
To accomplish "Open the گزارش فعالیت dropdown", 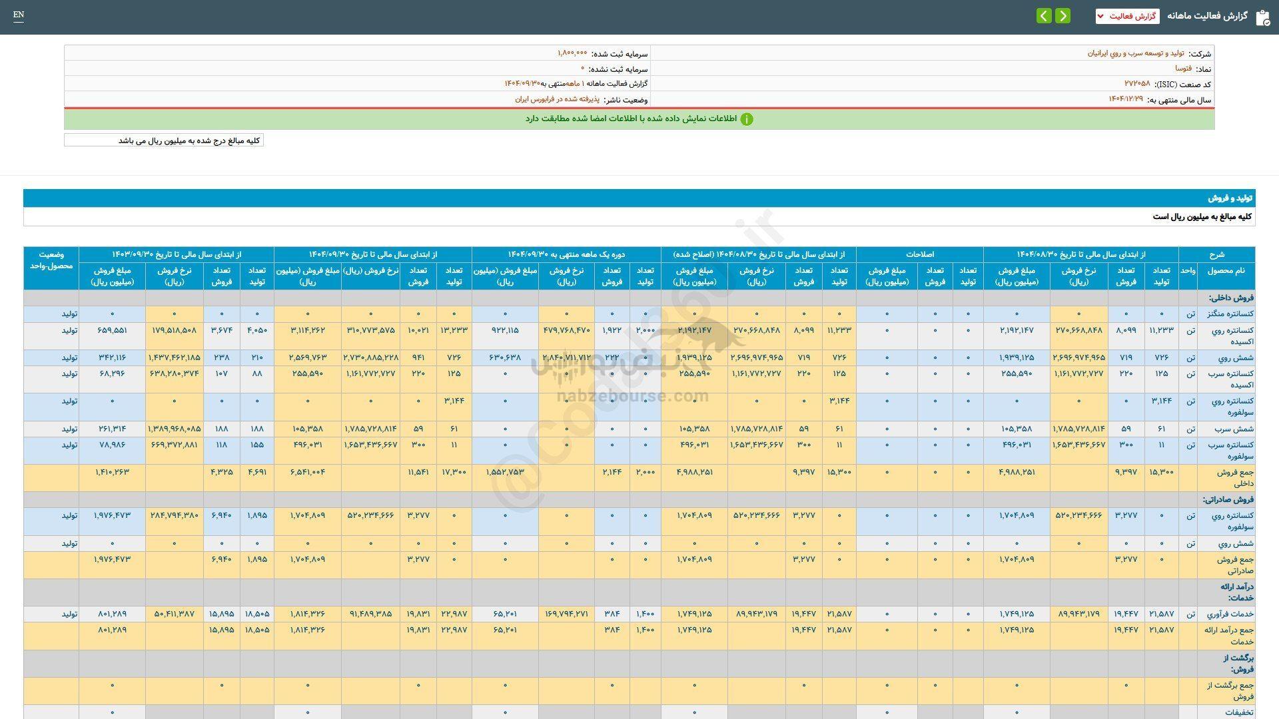I will pos(1127,16).
